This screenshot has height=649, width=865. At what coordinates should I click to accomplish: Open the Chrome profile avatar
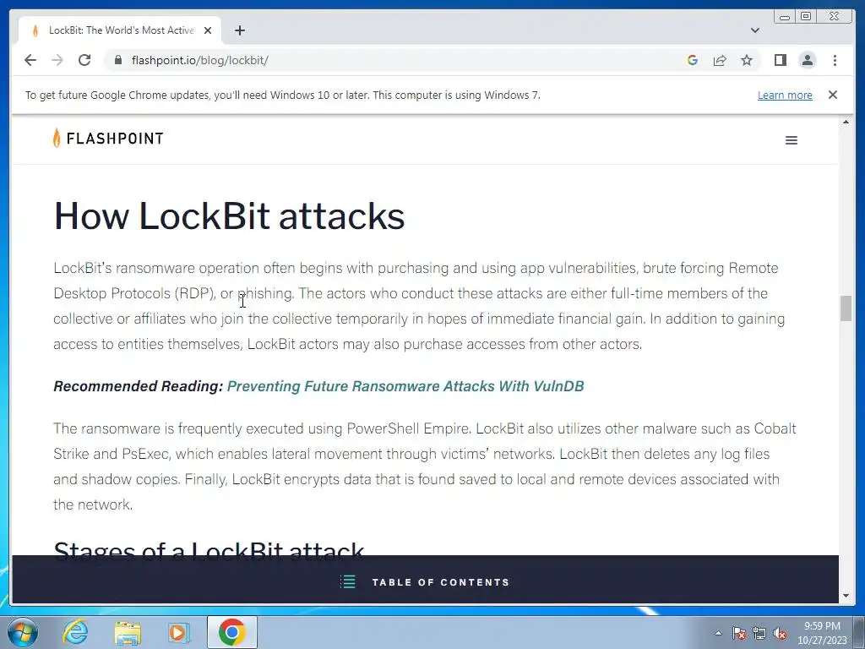point(807,60)
